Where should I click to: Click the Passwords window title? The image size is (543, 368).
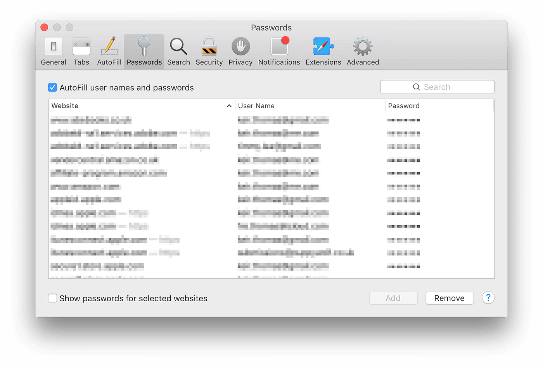(271, 28)
